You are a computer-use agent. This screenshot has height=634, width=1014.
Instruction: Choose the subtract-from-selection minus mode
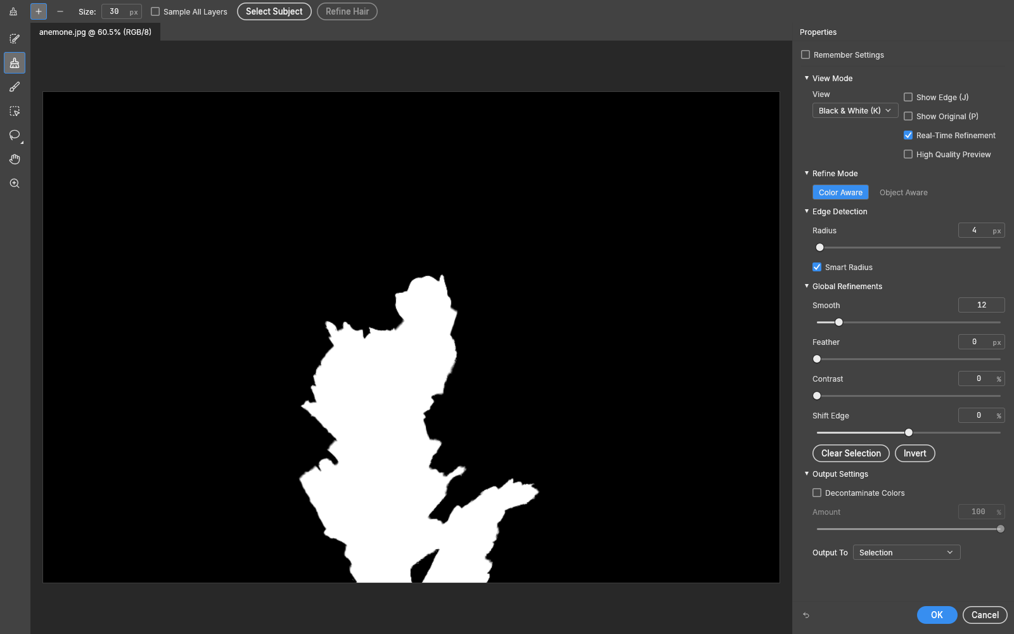[x=60, y=11]
